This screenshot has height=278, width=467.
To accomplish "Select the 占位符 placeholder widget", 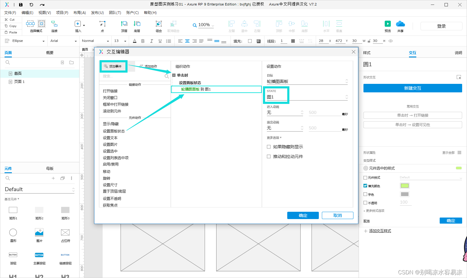I will 65,235.
